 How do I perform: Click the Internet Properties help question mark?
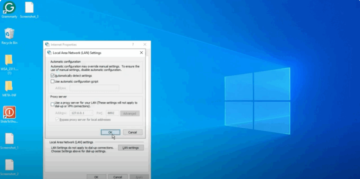tap(133, 44)
